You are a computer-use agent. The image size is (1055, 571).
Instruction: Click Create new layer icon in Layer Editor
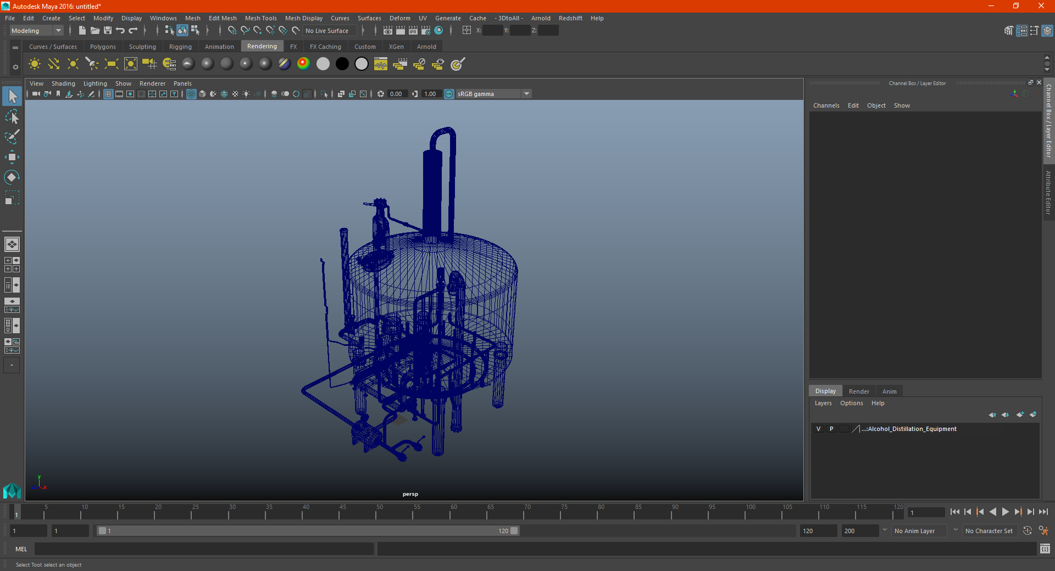(1020, 415)
